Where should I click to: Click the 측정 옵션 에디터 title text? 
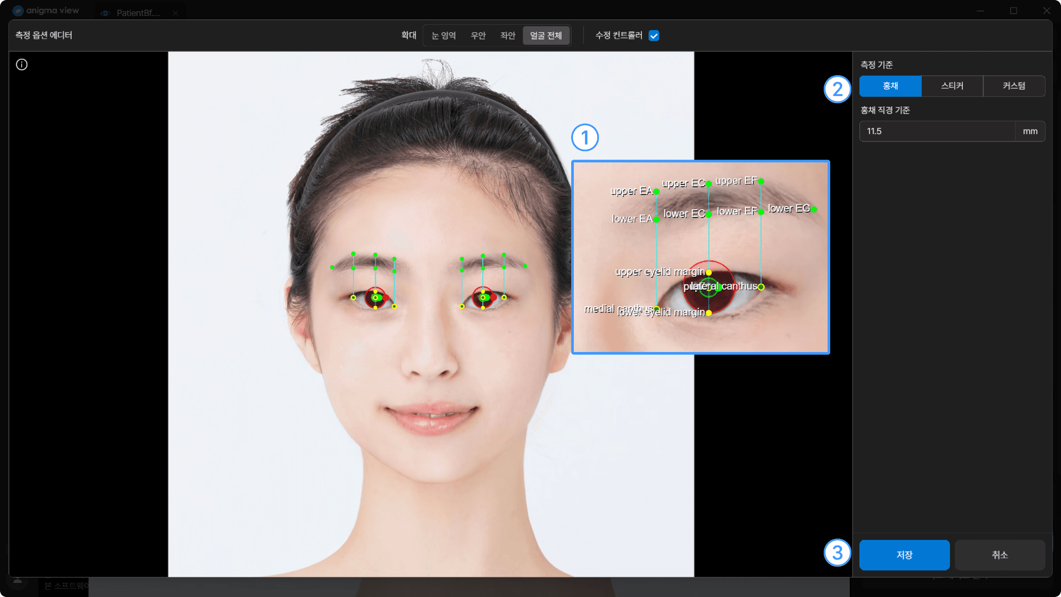pyautogui.click(x=44, y=35)
